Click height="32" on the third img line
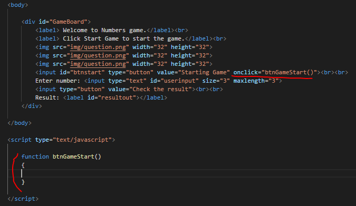The height and width of the screenshot is (206, 356). (x=190, y=64)
